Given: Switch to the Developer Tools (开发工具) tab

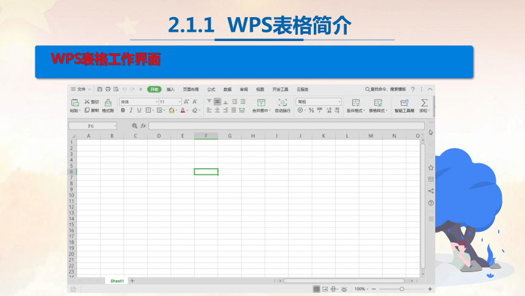Looking at the screenshot, I should (280, 89).
